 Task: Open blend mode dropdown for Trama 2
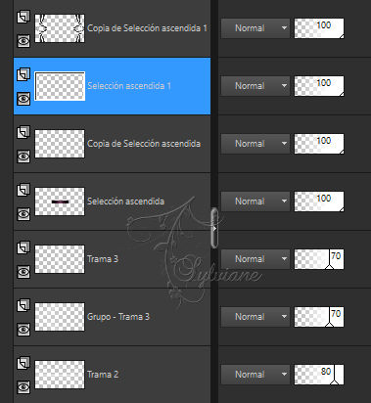point(255,375)
